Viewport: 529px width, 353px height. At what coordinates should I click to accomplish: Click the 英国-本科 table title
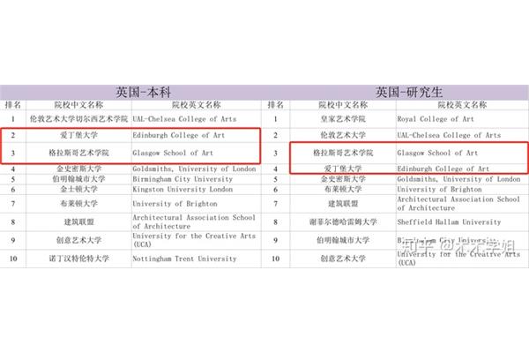144,92
